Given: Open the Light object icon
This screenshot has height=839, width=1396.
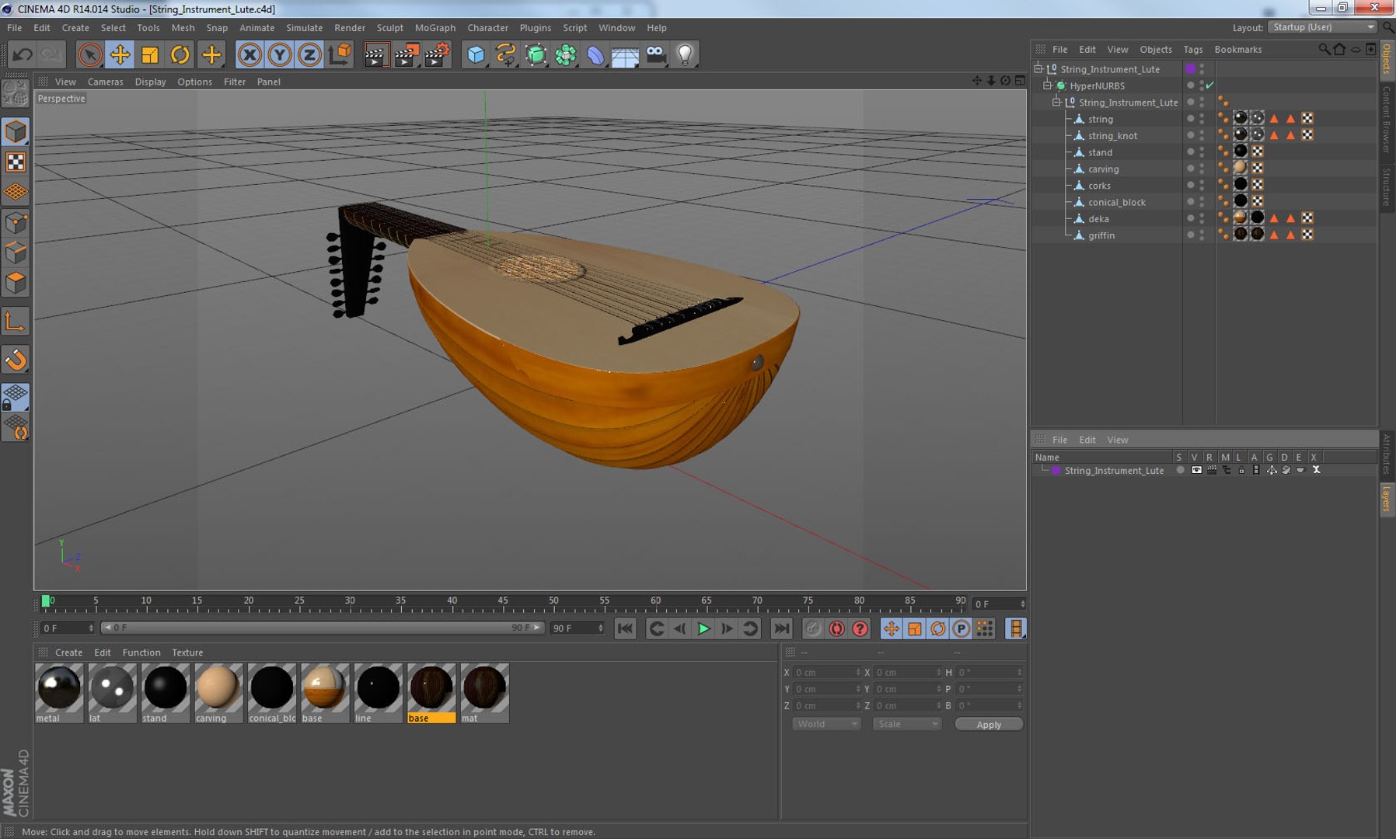Looking at the screenshot, I should click(685, 54).
